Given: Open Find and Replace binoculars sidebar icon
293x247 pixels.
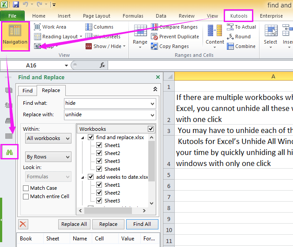Looking at the screenshot, I should [9, 152].
